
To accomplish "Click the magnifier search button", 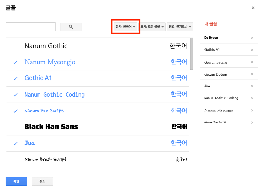I will point(71,27).
